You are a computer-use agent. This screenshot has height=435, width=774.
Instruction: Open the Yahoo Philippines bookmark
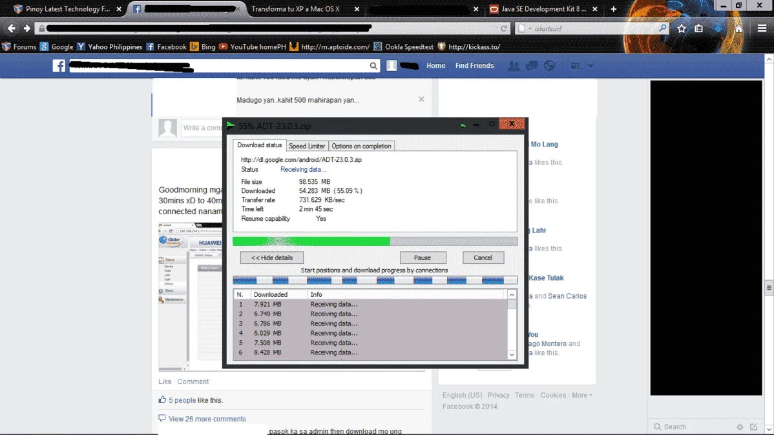coord(110,47)
